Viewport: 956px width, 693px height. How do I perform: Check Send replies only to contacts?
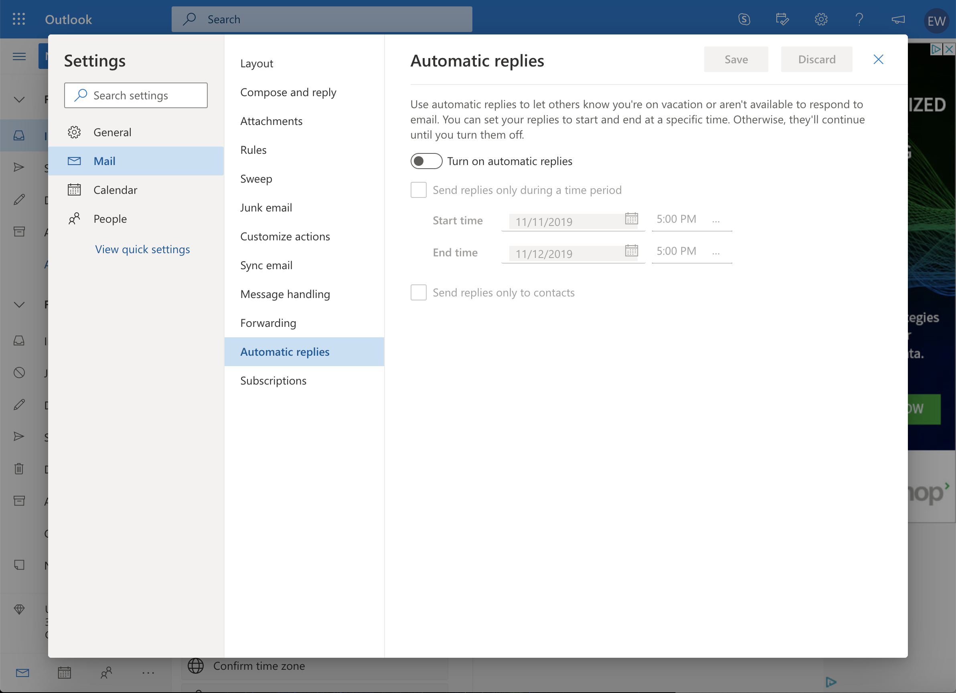(x=419, y=292)
